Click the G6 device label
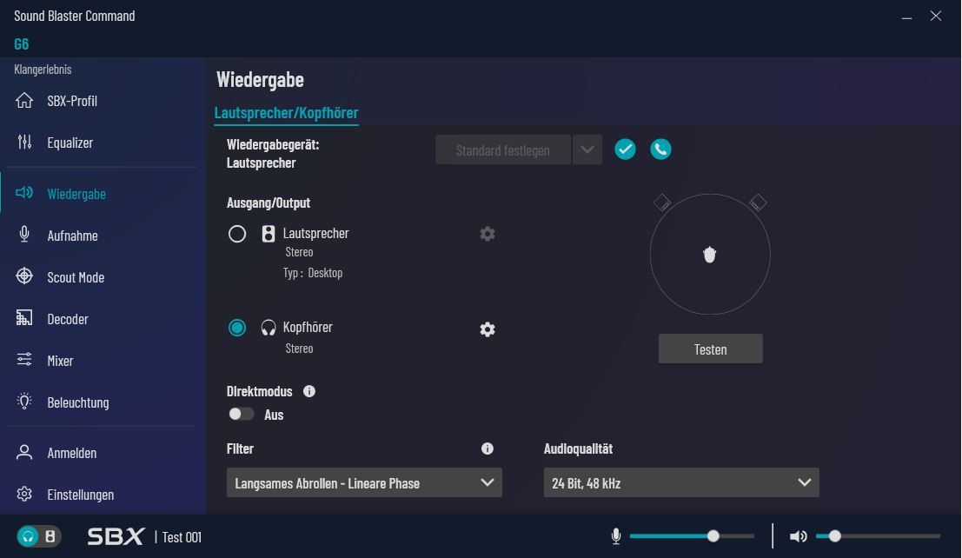 [x=22, y=43]
